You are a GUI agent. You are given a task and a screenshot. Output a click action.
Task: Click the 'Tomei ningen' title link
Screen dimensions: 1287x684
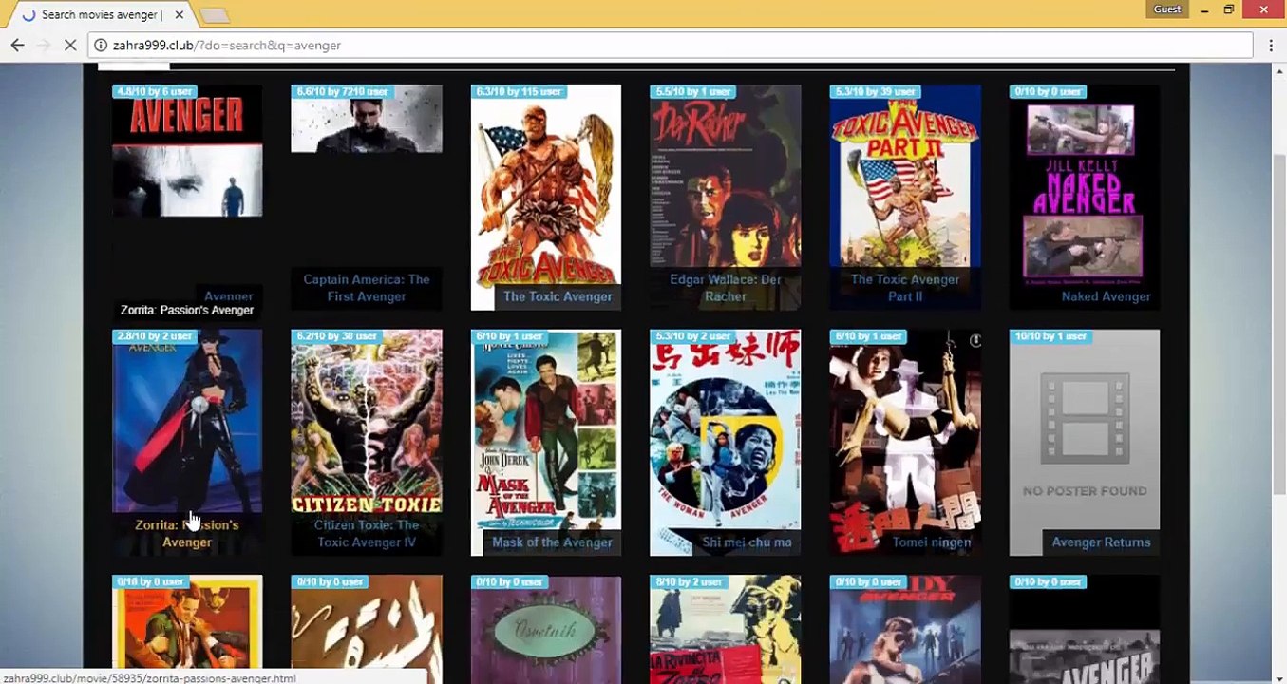pos(931,542)
